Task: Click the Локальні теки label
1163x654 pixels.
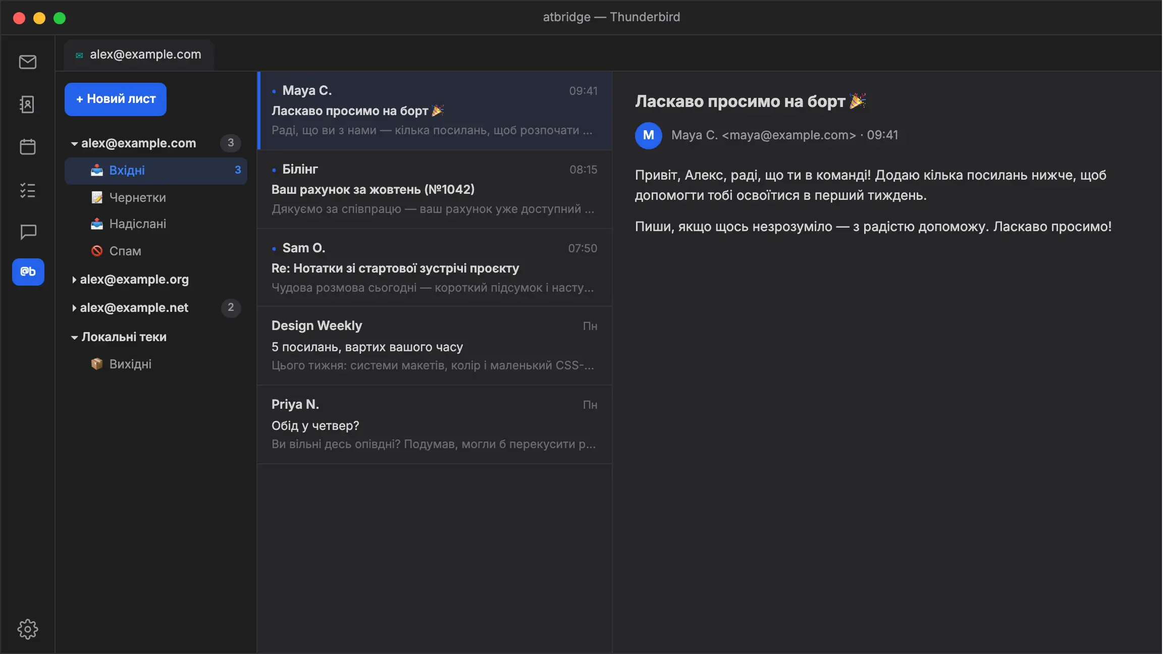Action: point(124,337)
